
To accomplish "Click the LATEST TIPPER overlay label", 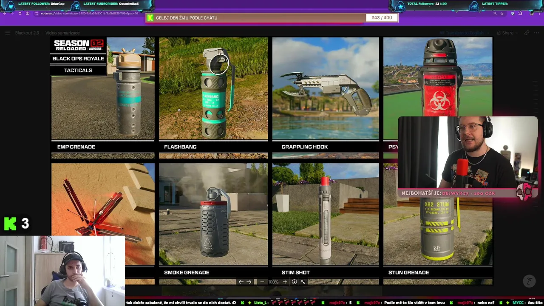I will (495, 4).
